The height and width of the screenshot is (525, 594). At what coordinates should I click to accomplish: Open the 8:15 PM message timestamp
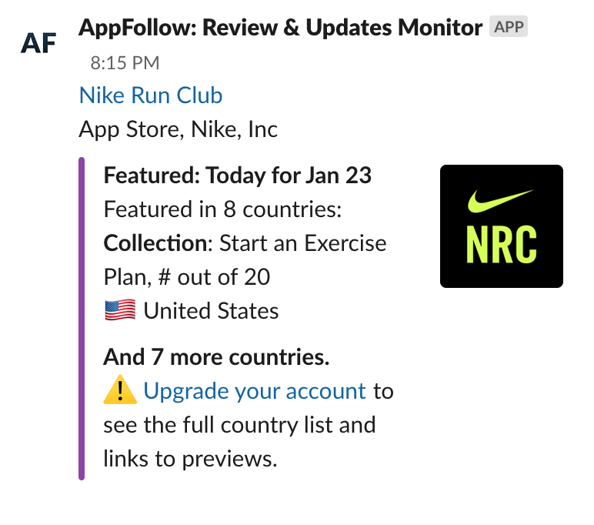tap(125, 63)
